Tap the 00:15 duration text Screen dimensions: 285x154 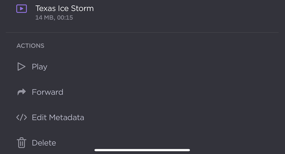point(65,17)
